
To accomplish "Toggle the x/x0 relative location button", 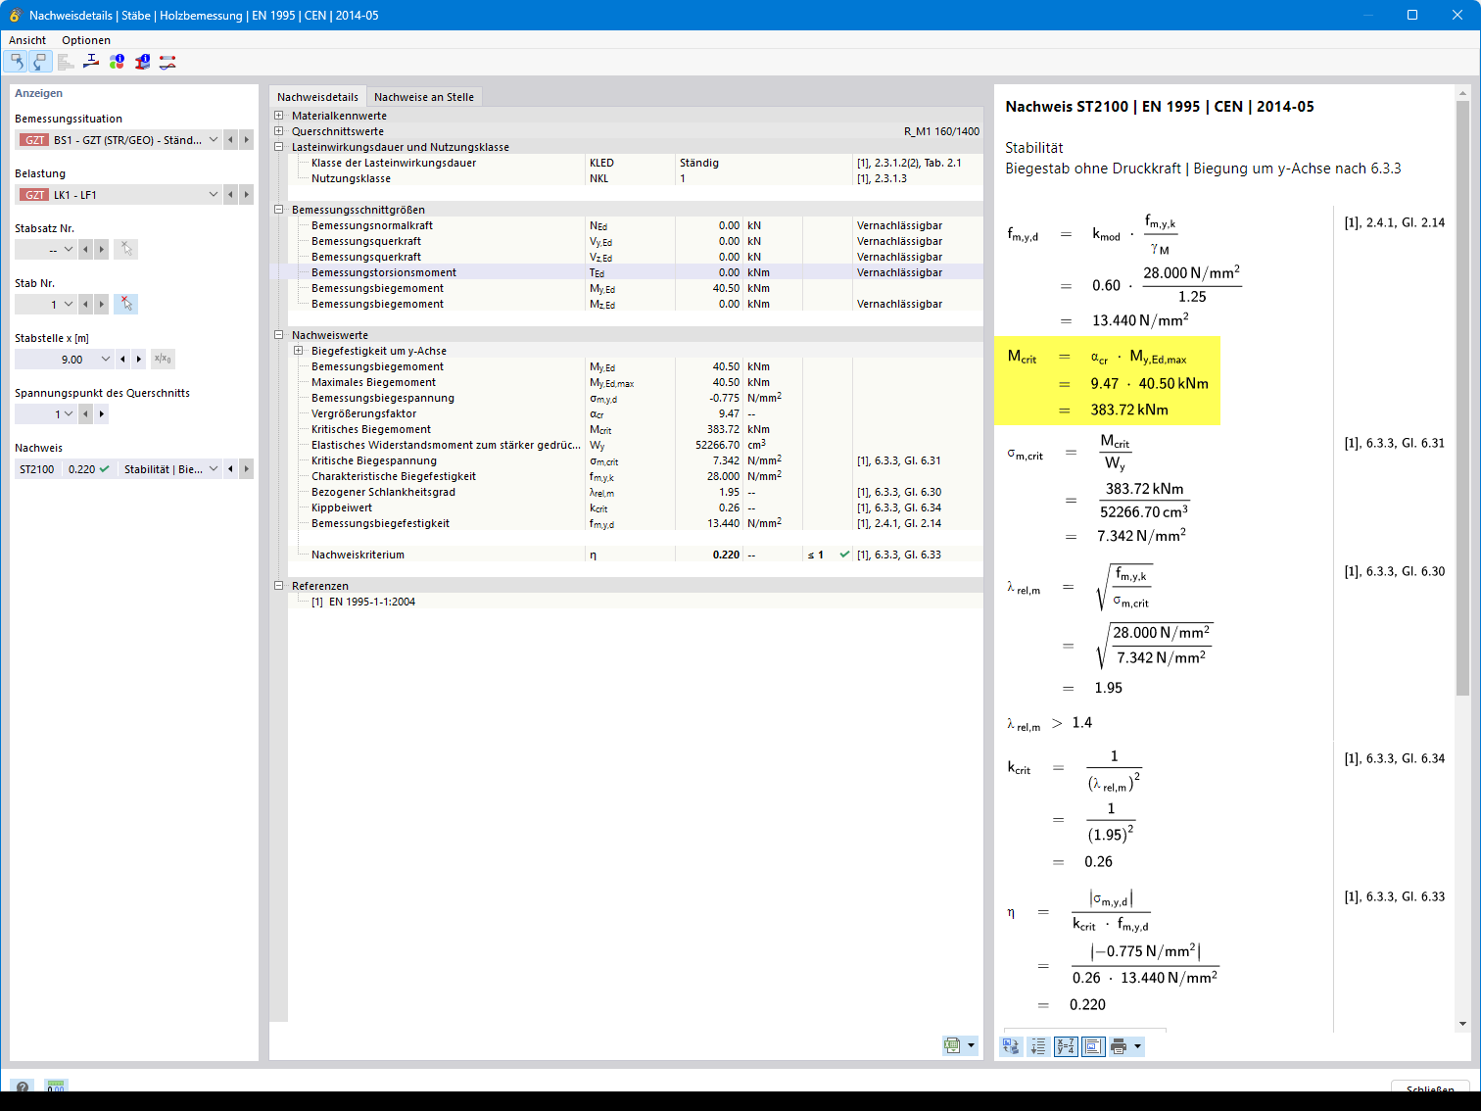I will pos(163,360).
